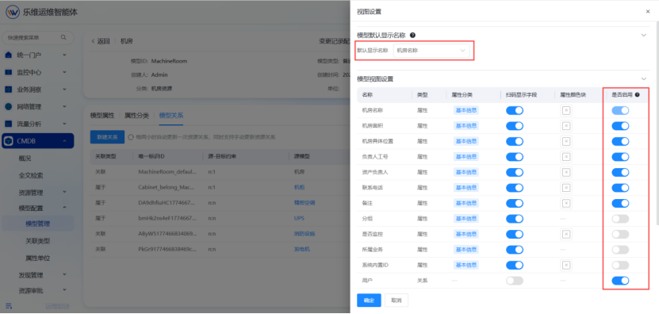659x314 pixels.
Task: Collapse the 模型默认显示名称 section
Action: [643, 36]
